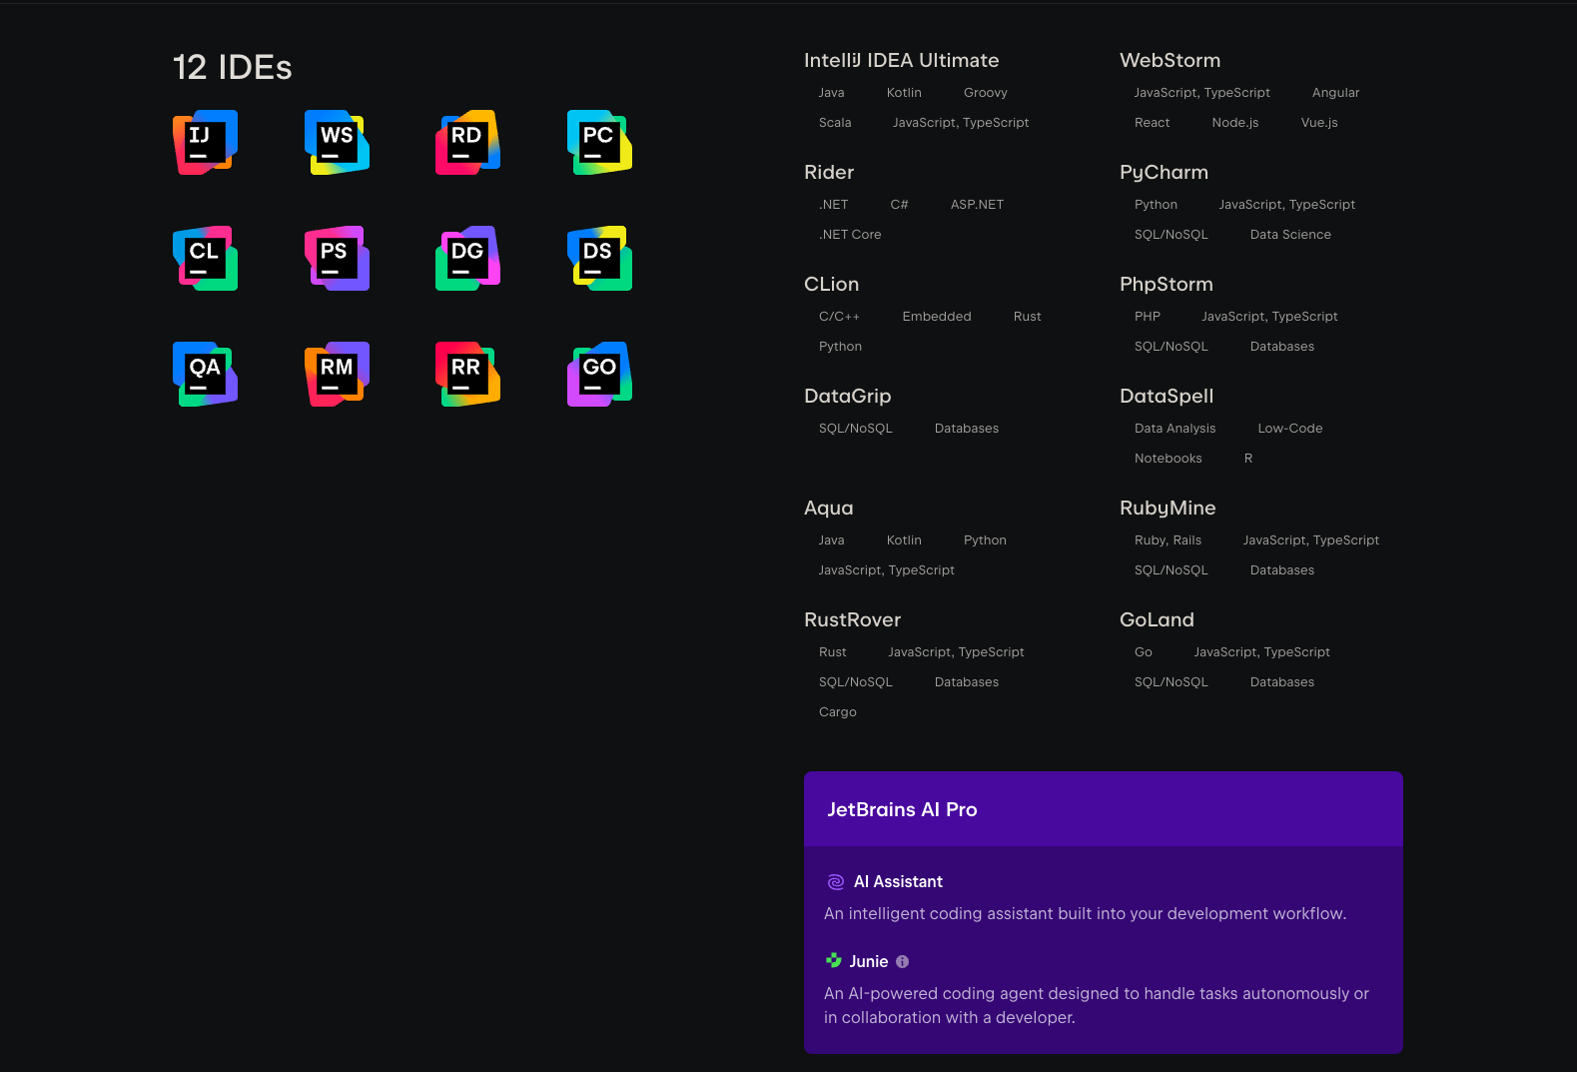Image resolution: width=1577 pixels, height=1072 pixels.
Task: Click Kotlin under Aqua
Action: (x=904, y=540)
